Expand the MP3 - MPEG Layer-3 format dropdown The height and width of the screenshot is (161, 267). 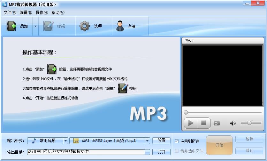(147, 141)
